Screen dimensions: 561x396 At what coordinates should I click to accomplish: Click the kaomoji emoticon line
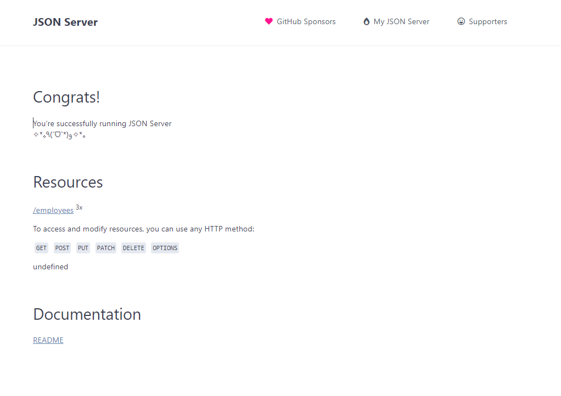coord(59,135)
